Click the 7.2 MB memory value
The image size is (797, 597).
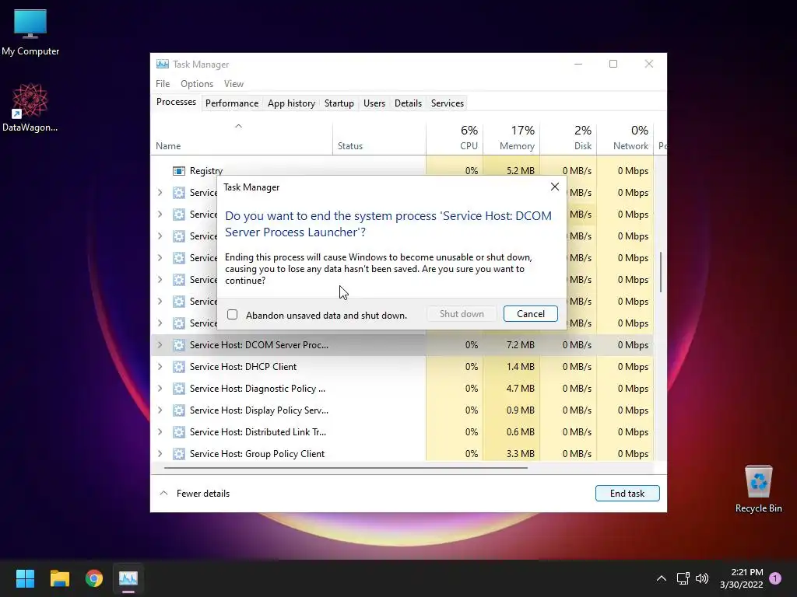pos(521,345)
